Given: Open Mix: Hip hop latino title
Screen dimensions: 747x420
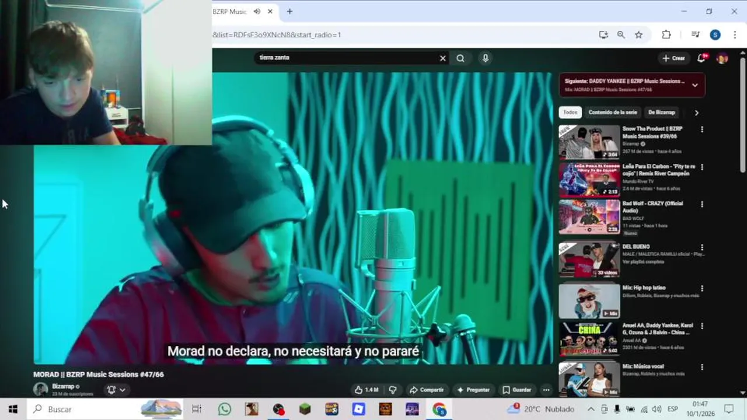Looking at the screenshot, I should [644, 288].
